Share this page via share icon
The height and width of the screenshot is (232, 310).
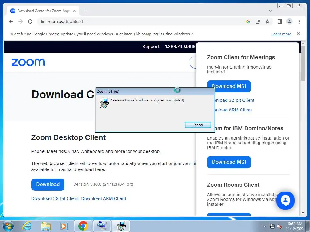point(258,21)
